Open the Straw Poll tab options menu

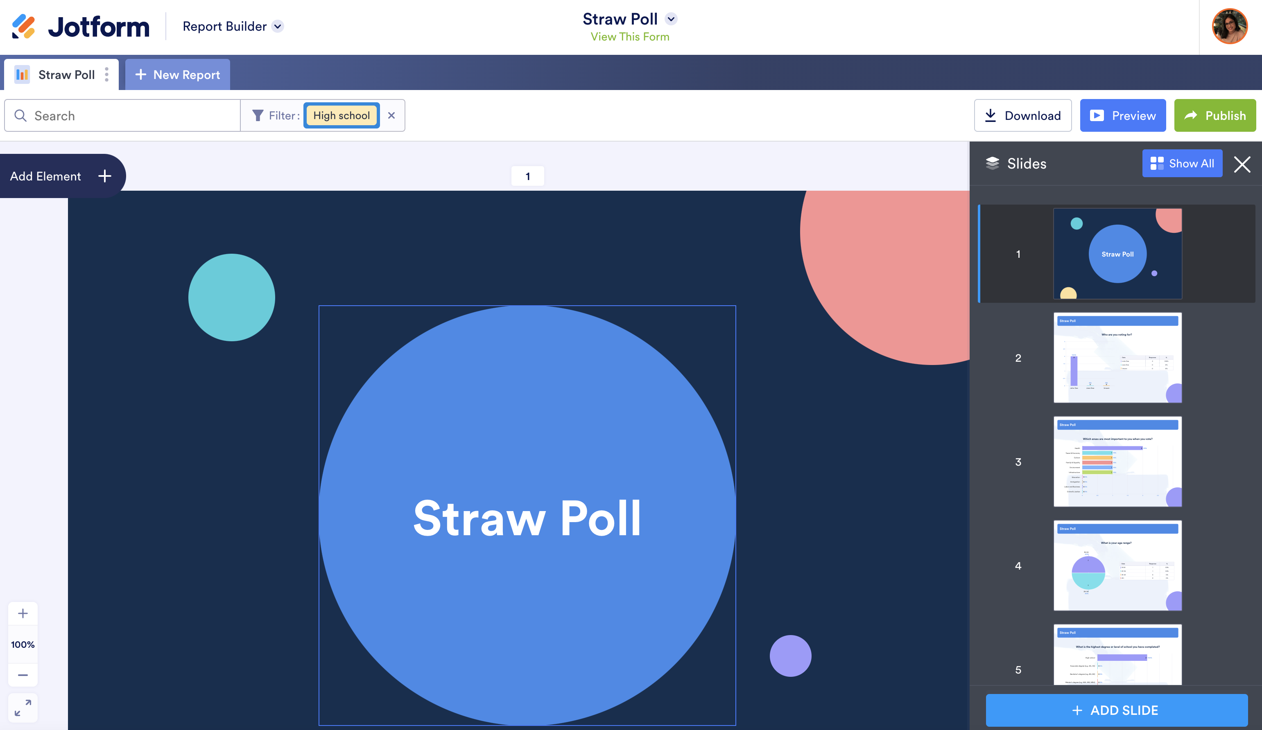[x=107, y=74]
